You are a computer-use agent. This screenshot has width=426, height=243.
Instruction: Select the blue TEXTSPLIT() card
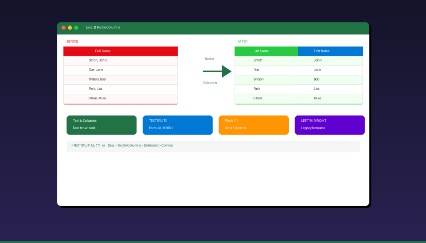click(x=177, y=125)
